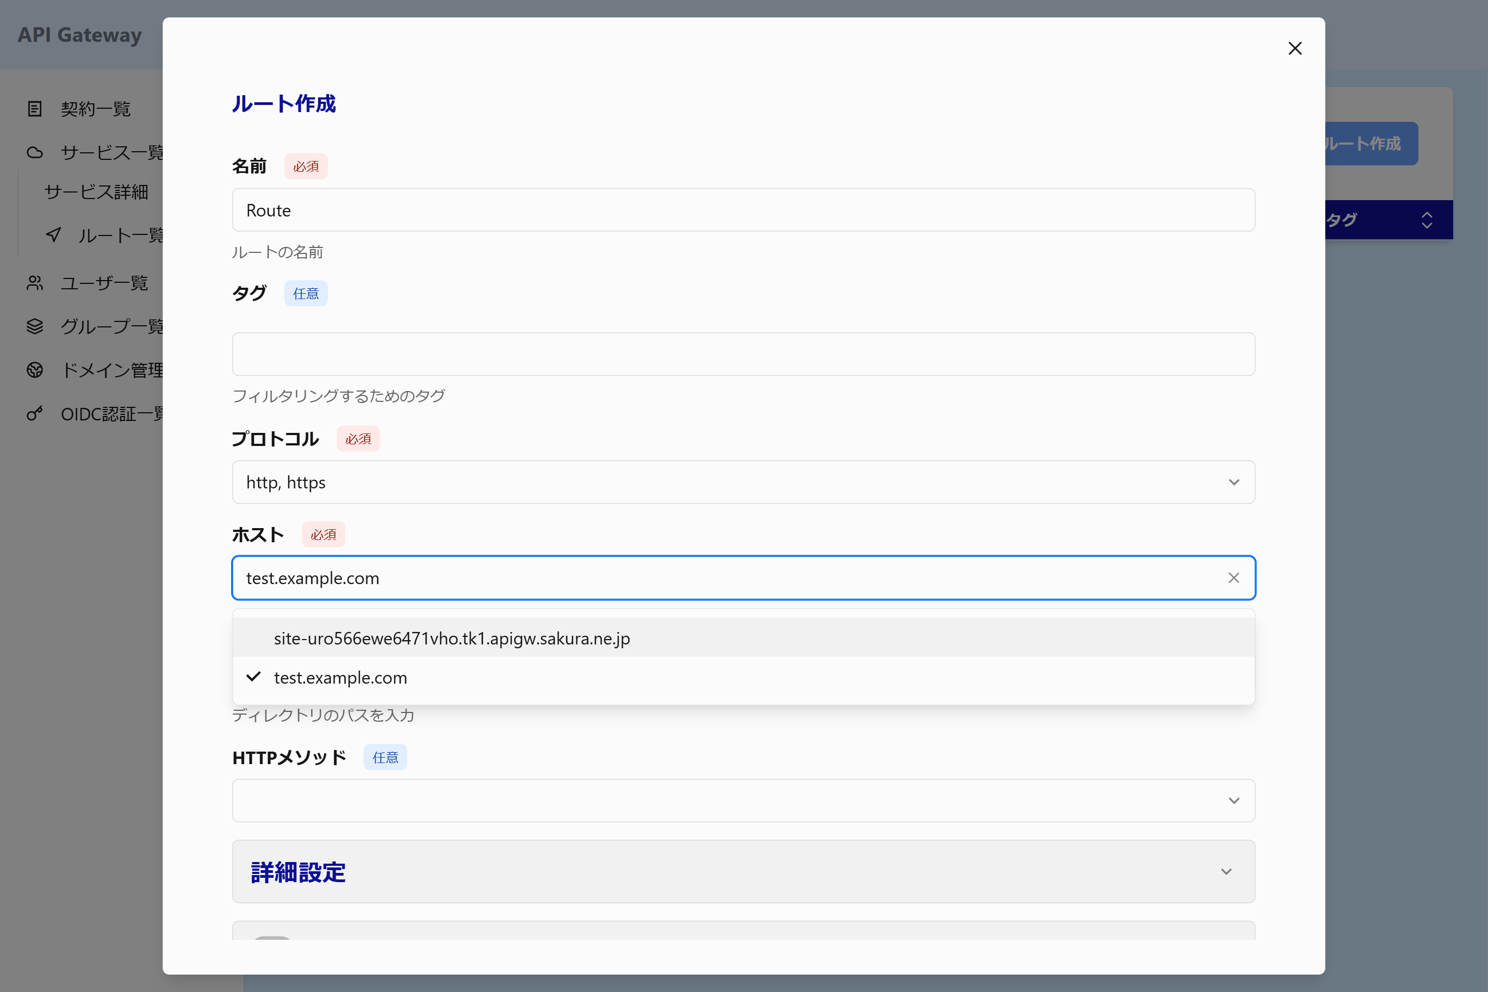The image size is (1488, 992).
Task: Click the ルート一覧 navigation arrow icon
Action: 54,235
